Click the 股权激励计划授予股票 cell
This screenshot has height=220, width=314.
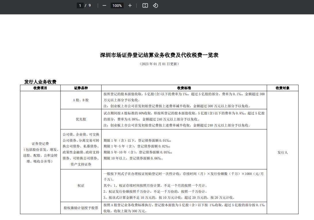[81, 208]
